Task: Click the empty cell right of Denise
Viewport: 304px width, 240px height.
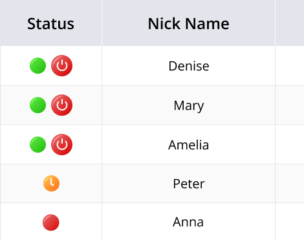Action: click(x=290, y=66)
